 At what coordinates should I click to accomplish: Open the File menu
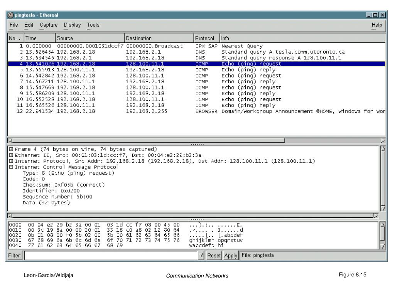pyautogui.click(x=14, y=25)
